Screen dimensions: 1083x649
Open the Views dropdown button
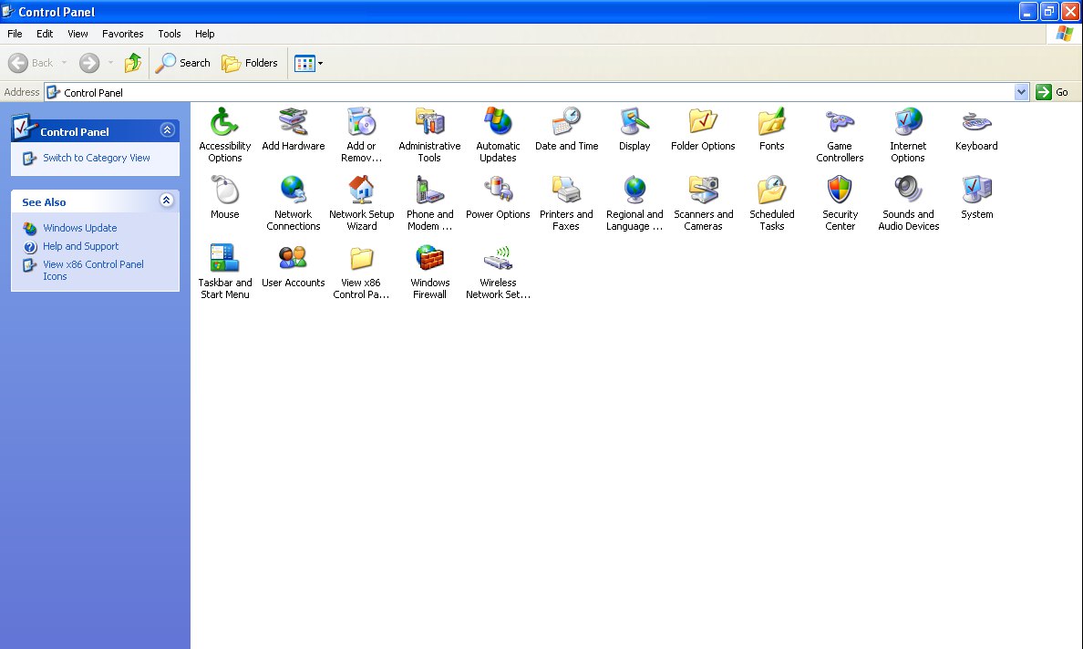click(309, 63)
